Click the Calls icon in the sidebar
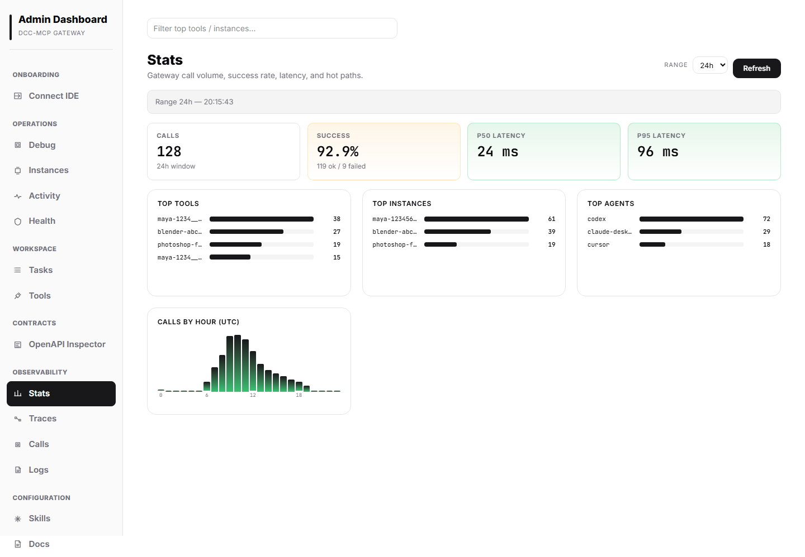Viewport: 805px width, 557px height. tap(18, 444)
